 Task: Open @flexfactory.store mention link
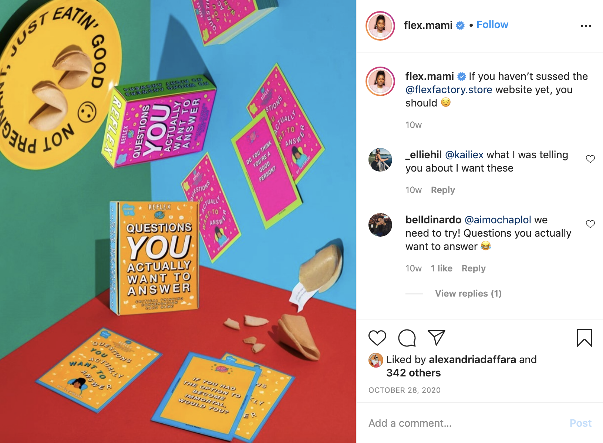click(x=449, y=89)
